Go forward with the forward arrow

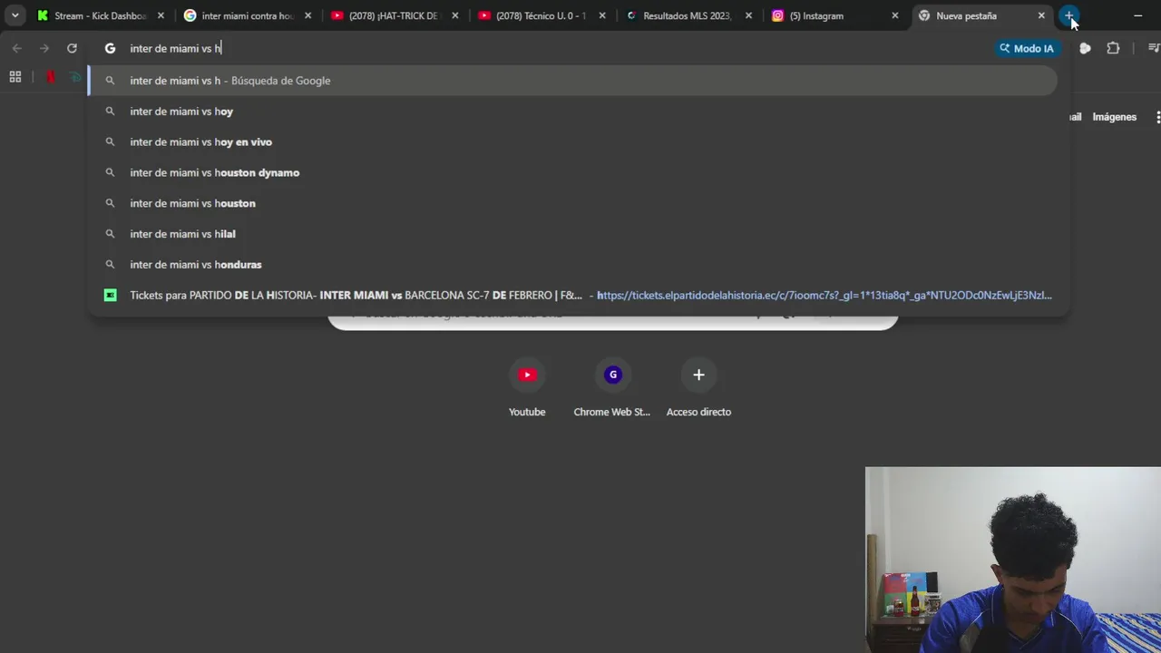point(44,48)
